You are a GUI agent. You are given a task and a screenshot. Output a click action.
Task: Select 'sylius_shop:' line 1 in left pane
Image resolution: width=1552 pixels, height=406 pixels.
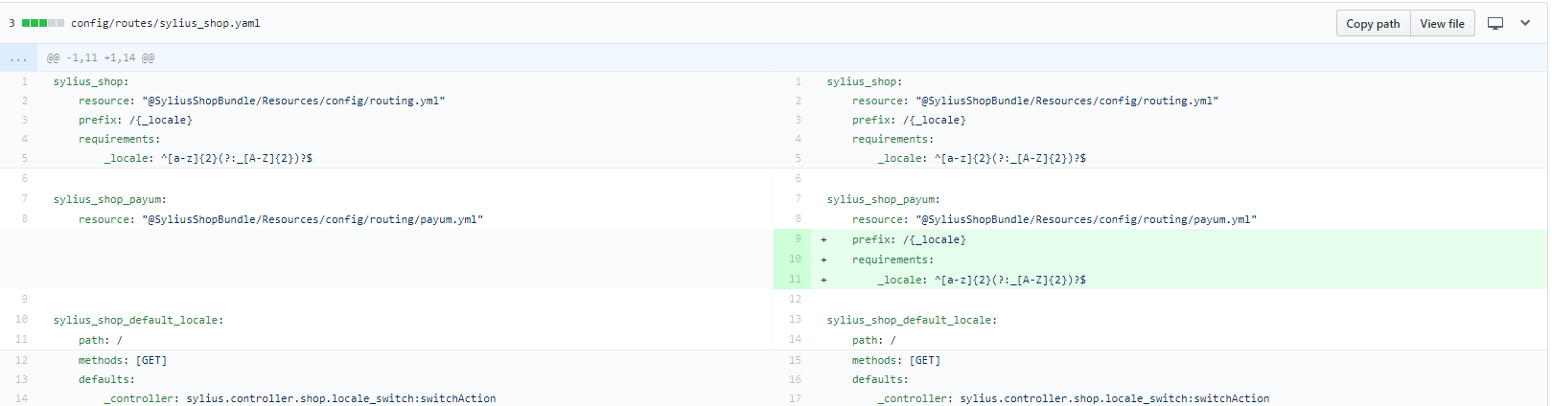click(x=91, y=81)
